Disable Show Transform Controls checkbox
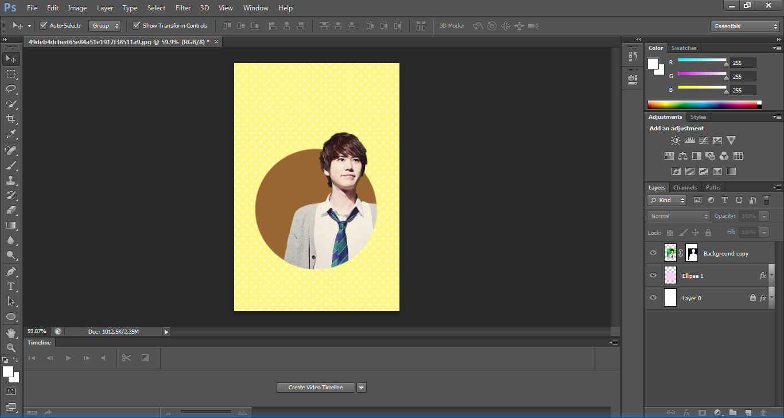 [137, 26]
